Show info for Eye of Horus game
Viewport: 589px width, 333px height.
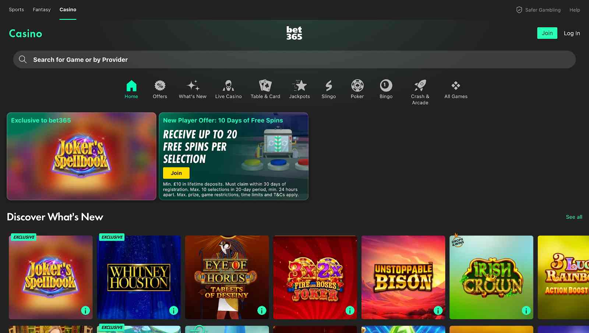262,311
